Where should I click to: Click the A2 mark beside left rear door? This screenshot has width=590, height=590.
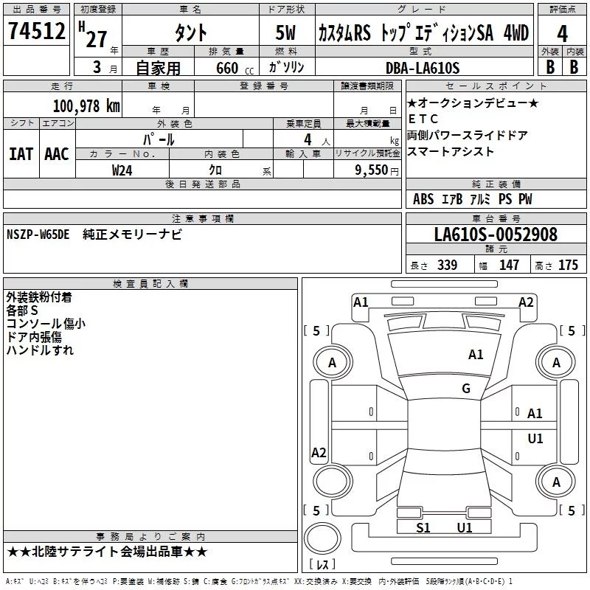(x=319, y=452)
